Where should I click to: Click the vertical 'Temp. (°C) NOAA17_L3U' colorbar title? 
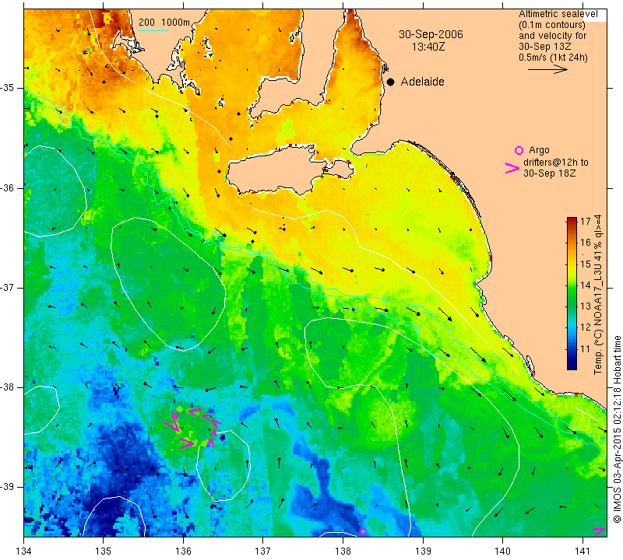[x=598, y=295]
